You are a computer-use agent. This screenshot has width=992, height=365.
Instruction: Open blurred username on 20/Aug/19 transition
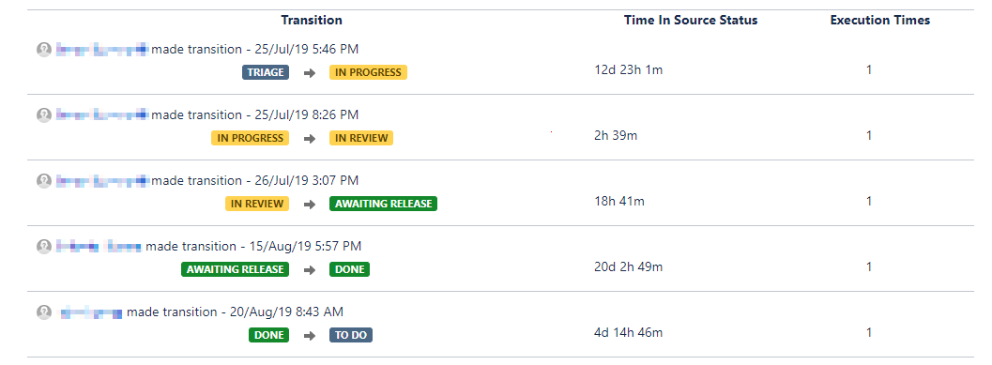pos(91,312)
